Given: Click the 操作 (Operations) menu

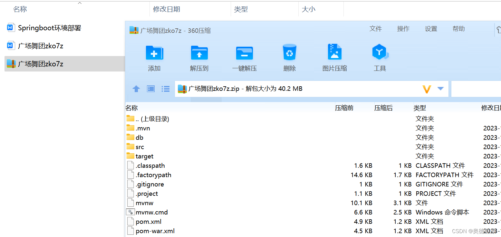Looking at the screenshot, I should point(403,29).
